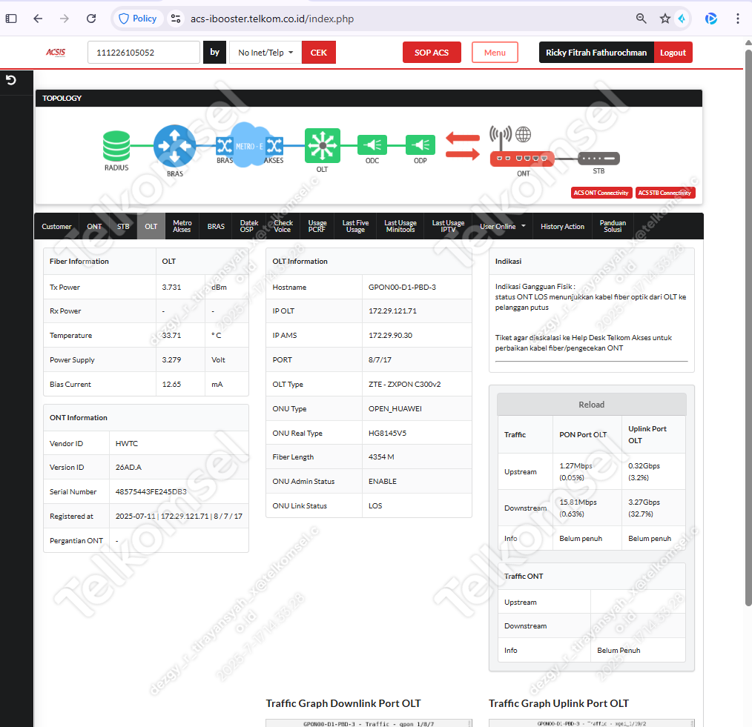
Task: Open the No Inet/Telp dropdown
Action: pos(265,52)
